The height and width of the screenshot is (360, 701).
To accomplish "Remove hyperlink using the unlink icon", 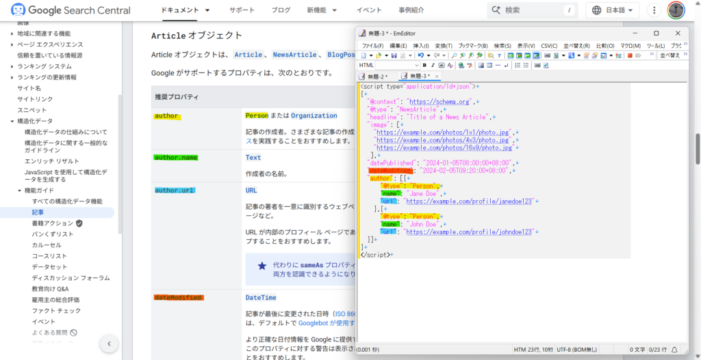I will [x=470, y=65].
